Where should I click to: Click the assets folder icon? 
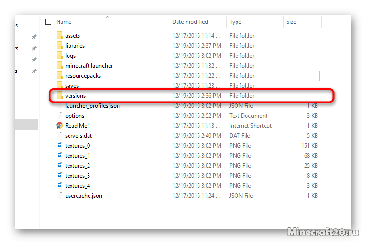tap(59, 36)
